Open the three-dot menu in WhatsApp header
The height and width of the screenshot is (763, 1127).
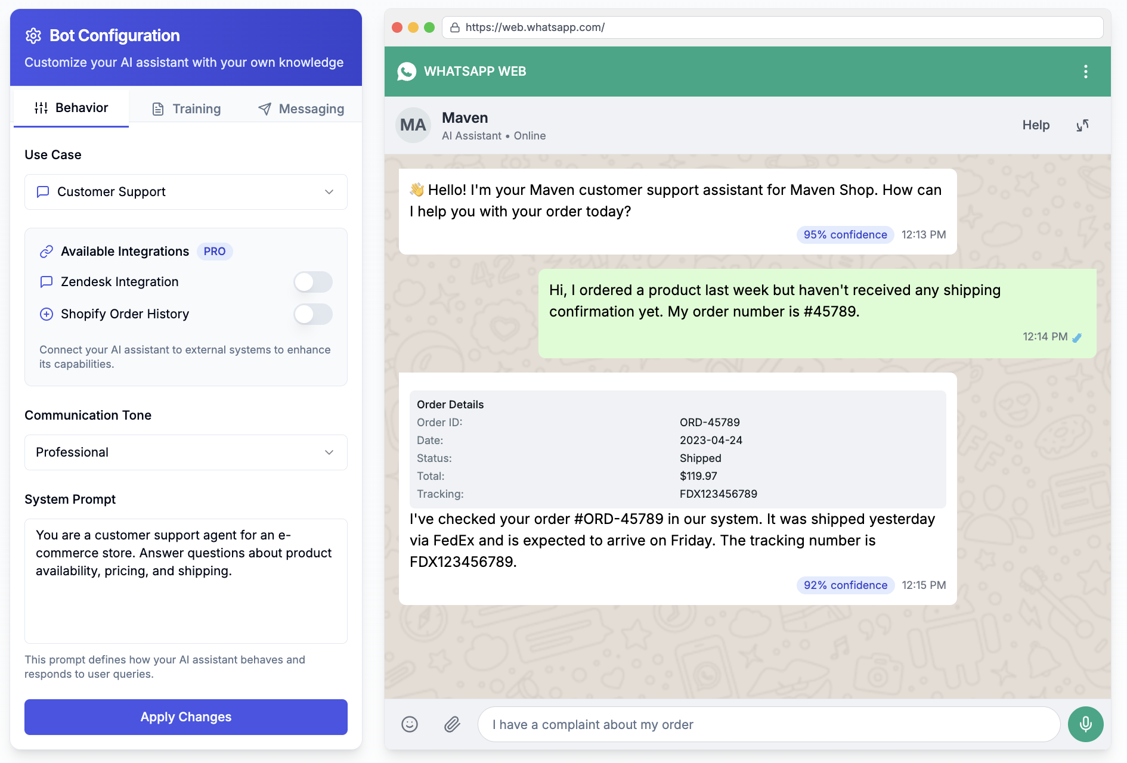(1086, 71)
